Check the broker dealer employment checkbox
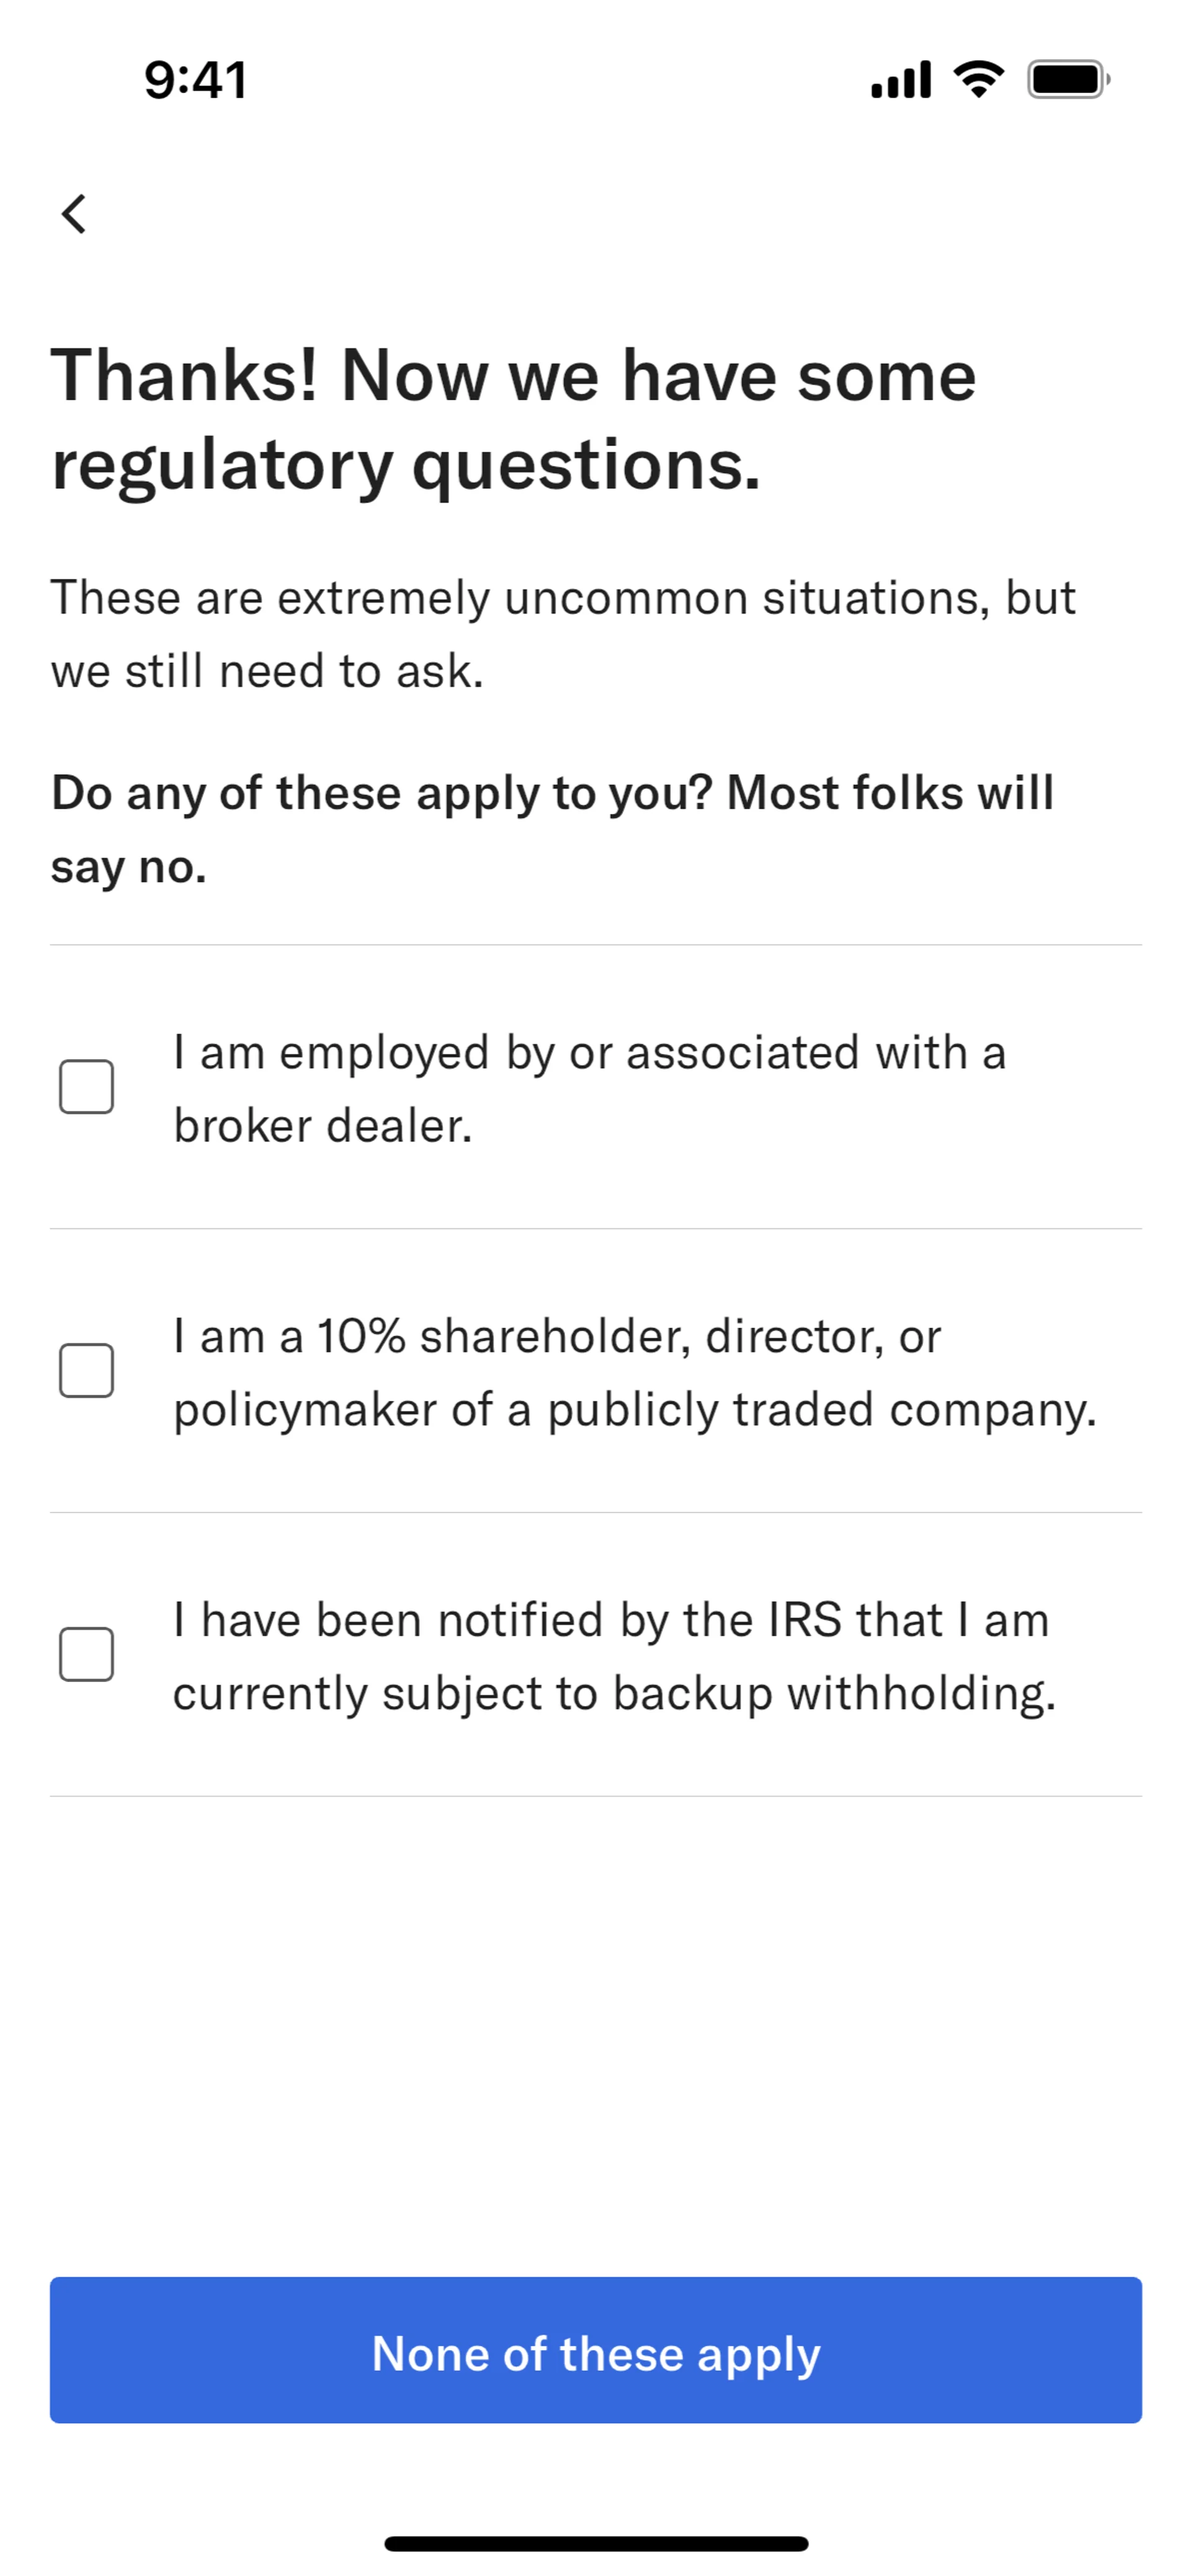Image resolution: width=1191 pixels, height=2576 pixels. tap(86, 1087)
